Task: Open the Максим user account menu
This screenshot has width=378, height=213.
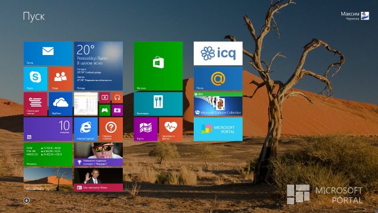Action: point(354,16)
